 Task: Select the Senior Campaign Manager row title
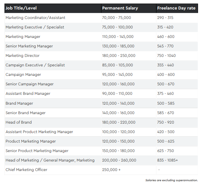[x=29, y=84]
